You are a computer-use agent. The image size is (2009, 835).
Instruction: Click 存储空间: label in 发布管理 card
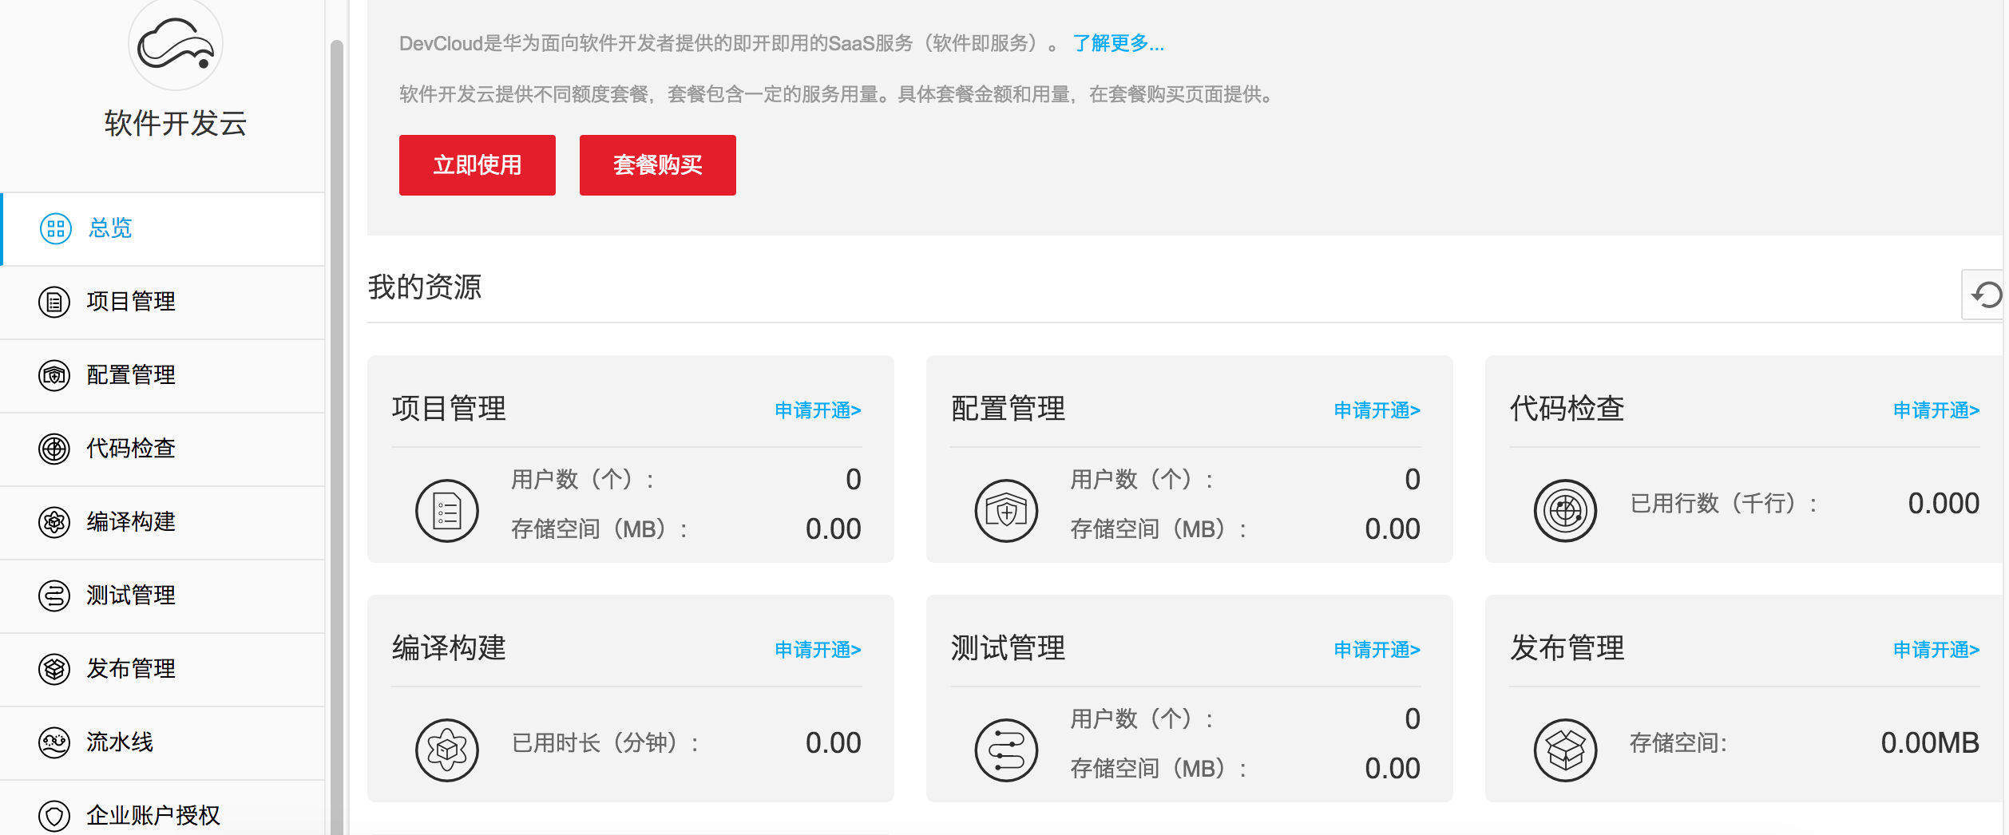coord(1678,743)
